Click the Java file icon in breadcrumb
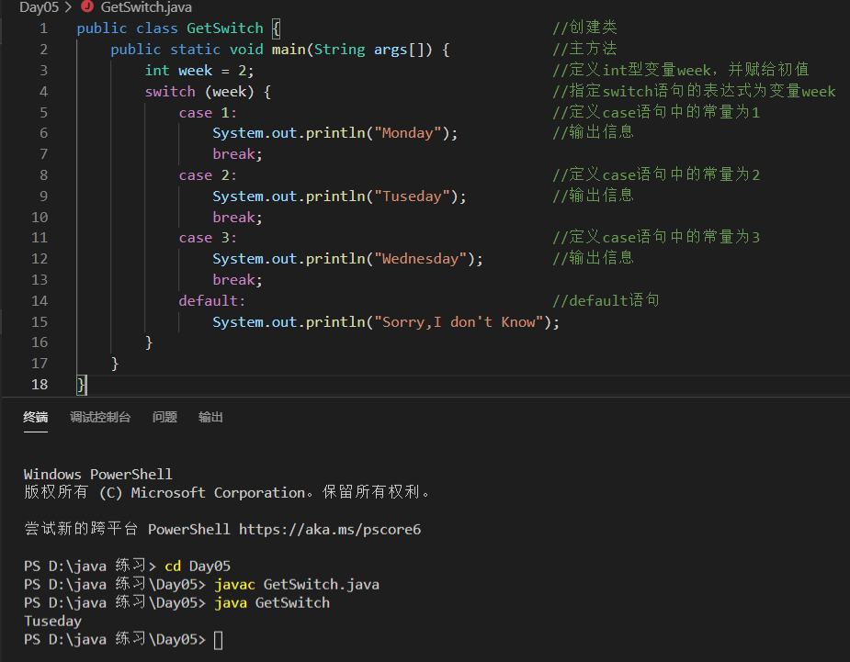The image size is (850, 662). [x=86, y=6]
